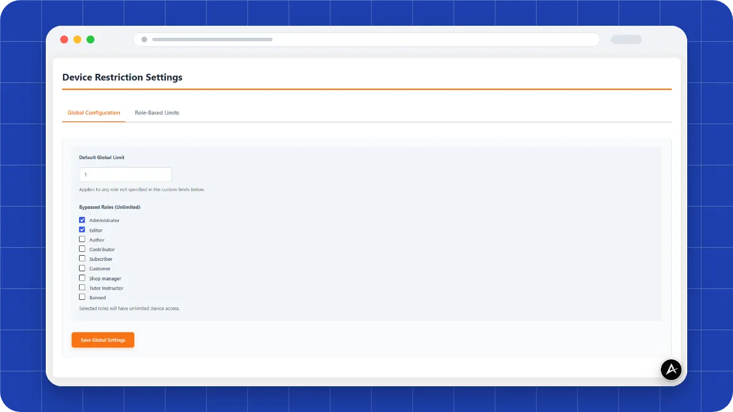Click the gray pill button in browser bar
Image resolution: width=733 pixels, height=412 pixels.
pyautogui.click(x=626, y=39)
